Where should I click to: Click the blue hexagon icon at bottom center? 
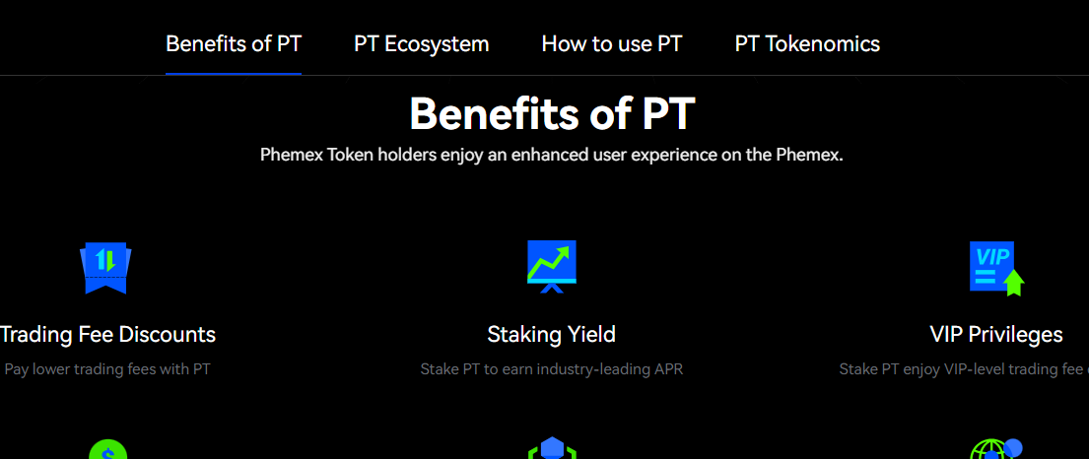click(x=552, y=448)
